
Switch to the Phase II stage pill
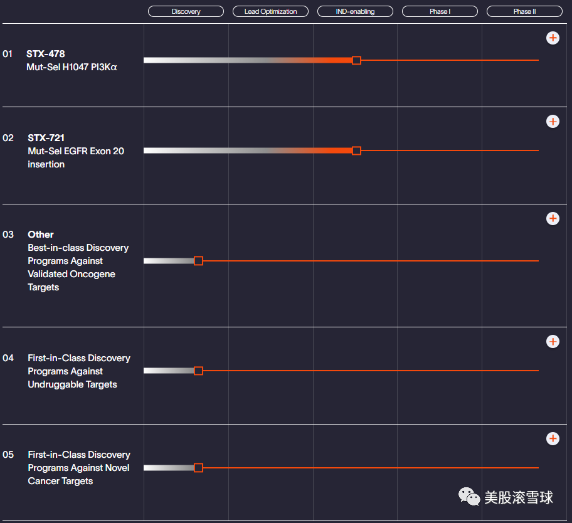click(524, 11)
